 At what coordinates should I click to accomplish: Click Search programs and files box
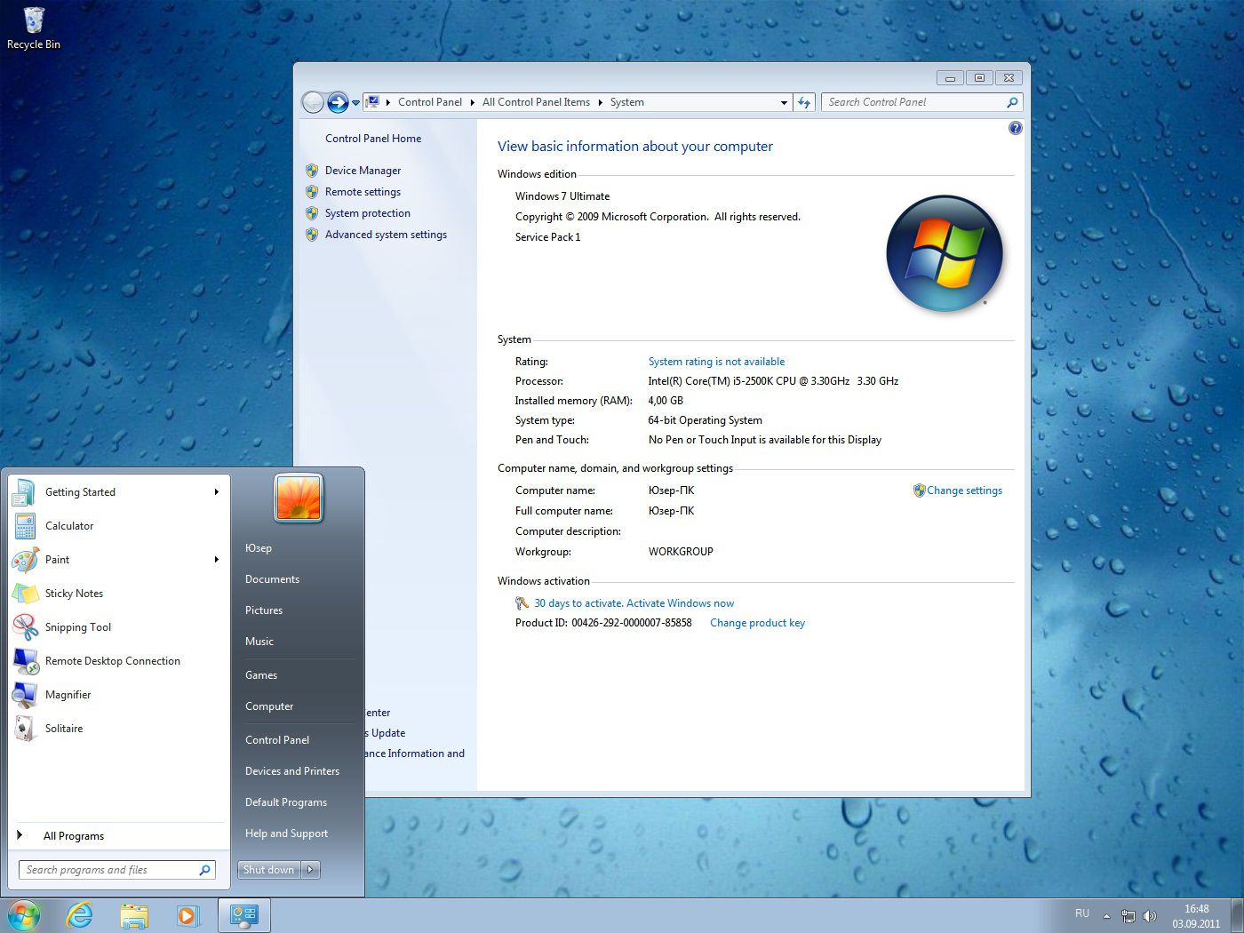point(117,870)
